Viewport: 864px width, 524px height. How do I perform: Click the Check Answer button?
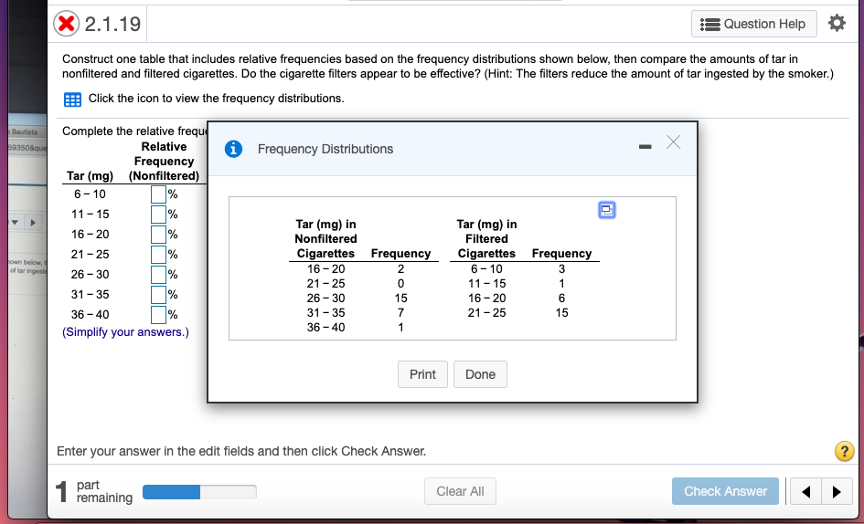(x=725, y=491)
